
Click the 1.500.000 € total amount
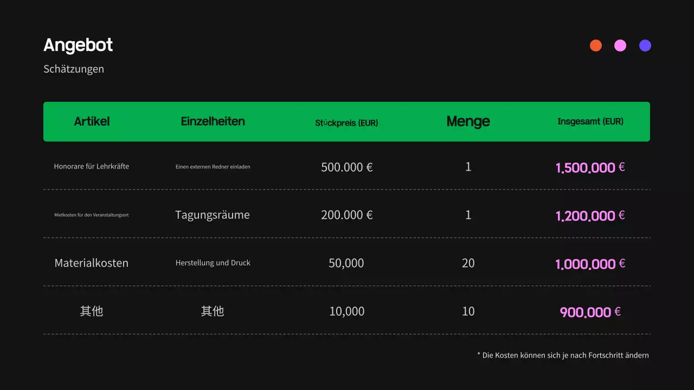click(x=590, y=167)
